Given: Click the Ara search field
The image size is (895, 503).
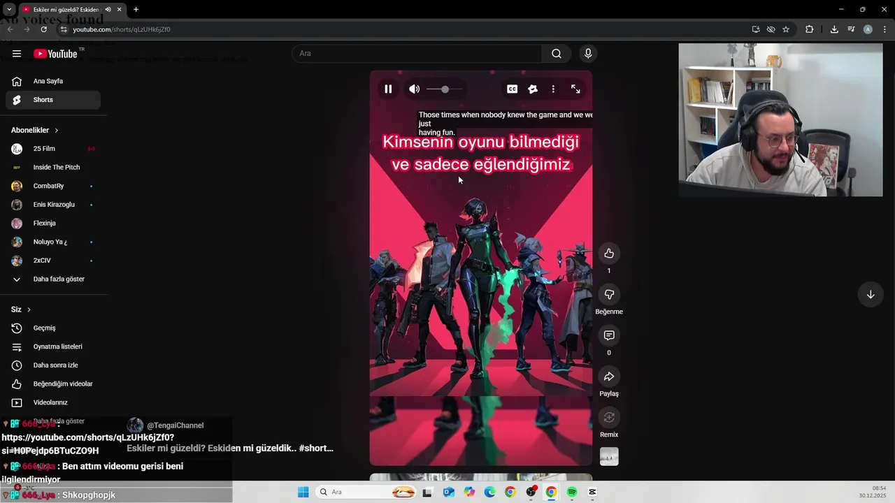Looking at the screenshot, I should point(417,54).
